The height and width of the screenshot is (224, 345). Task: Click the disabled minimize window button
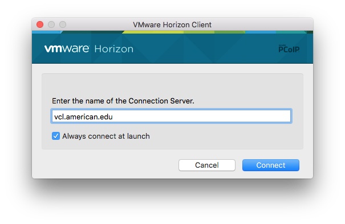51,24
